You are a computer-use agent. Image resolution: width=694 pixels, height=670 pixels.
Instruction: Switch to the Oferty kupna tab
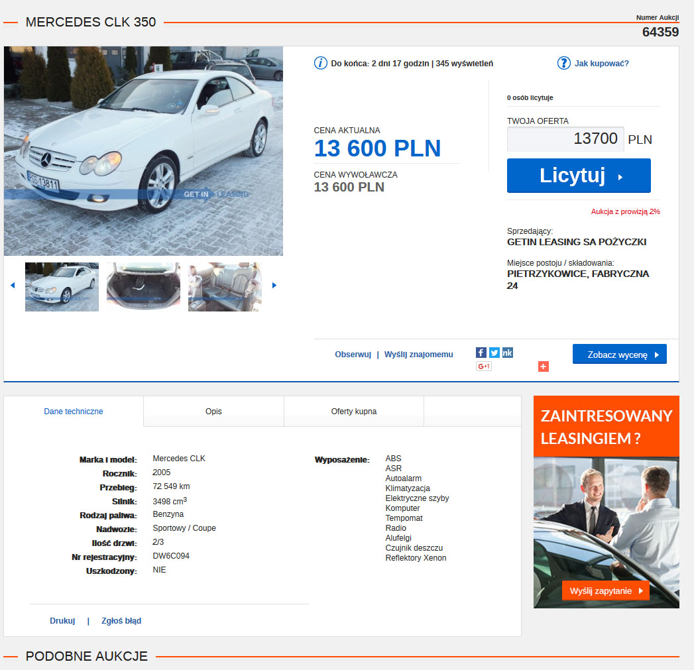(353, 412)
